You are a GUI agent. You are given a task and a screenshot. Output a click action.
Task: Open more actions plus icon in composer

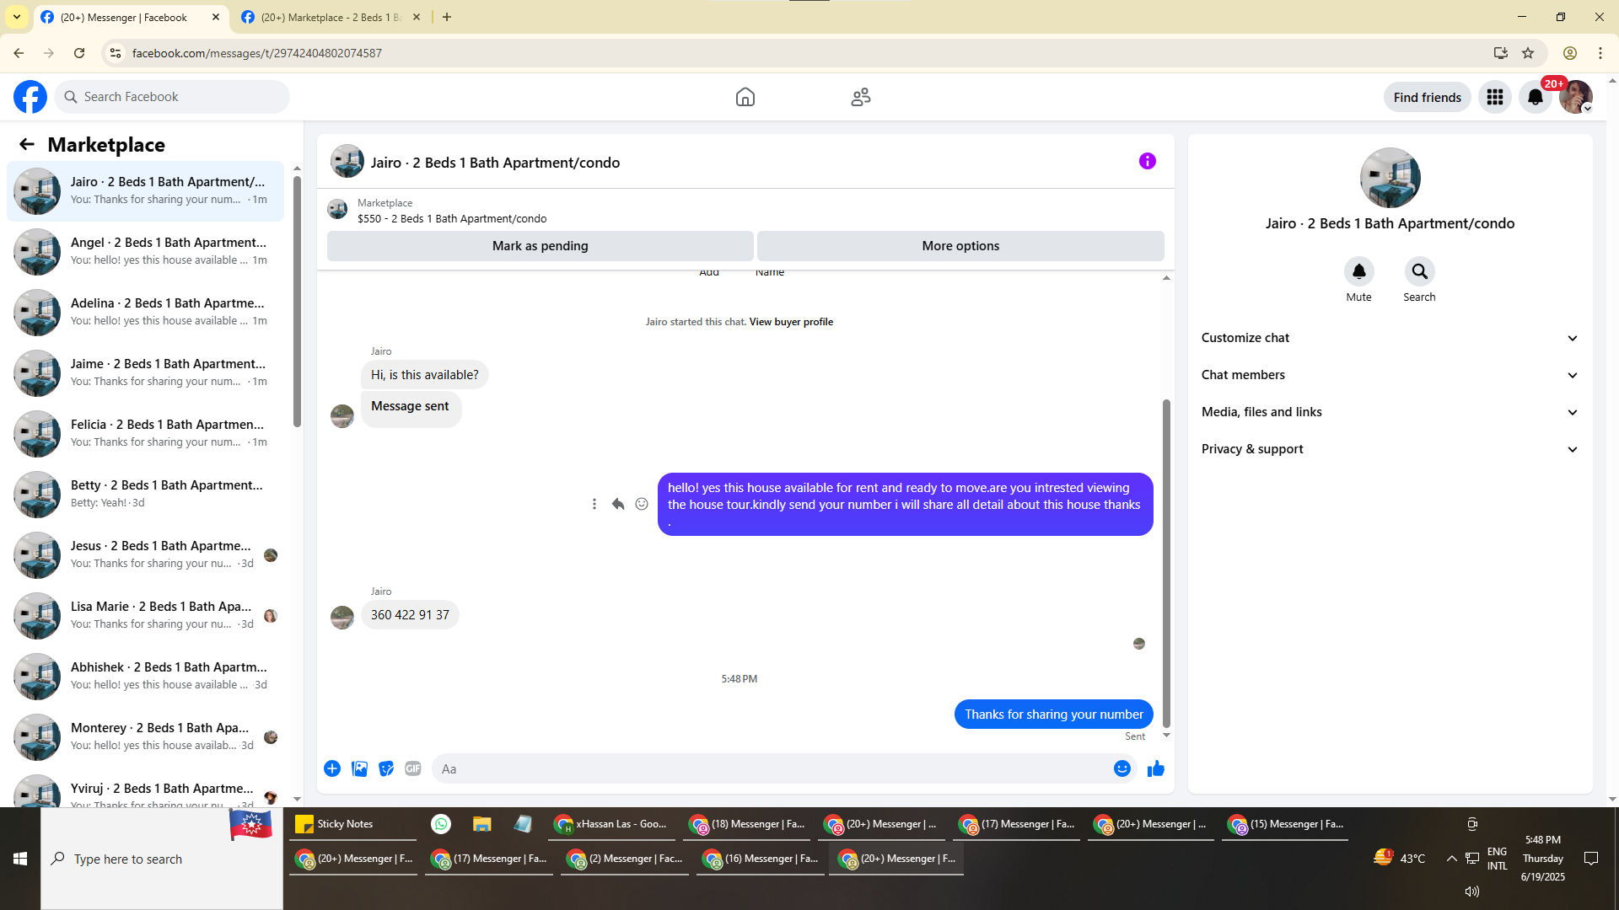click(332, 768)
